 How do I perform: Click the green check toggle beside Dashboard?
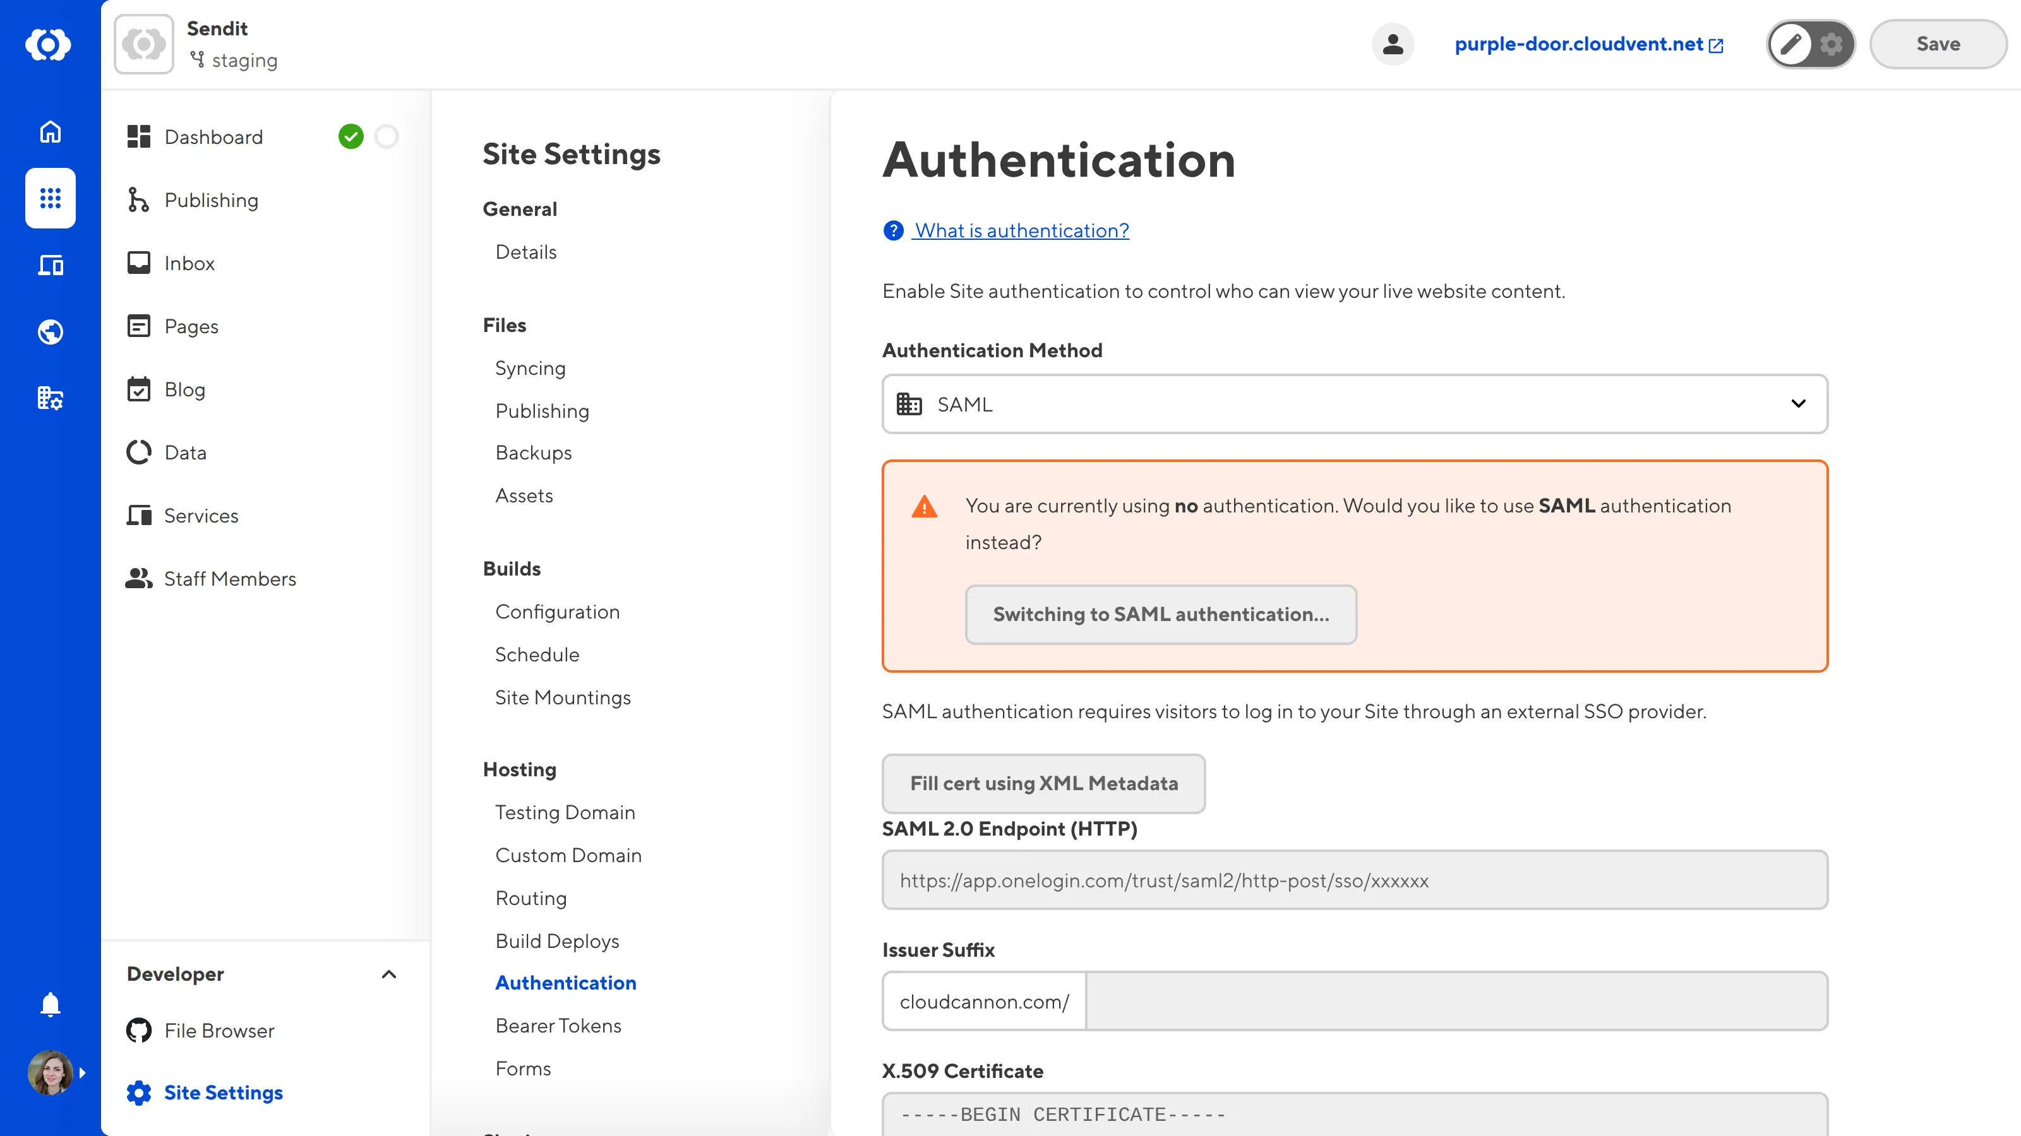tap(352, 136)
